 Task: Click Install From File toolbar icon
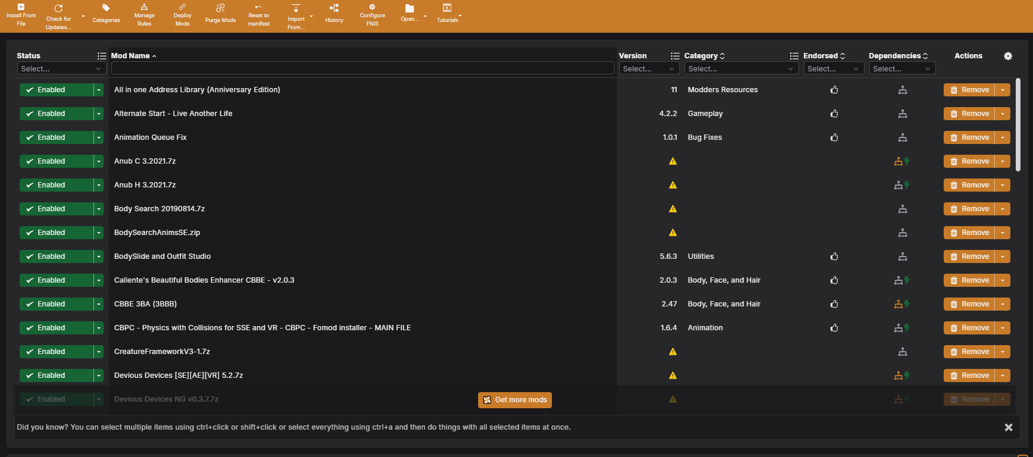21,7
